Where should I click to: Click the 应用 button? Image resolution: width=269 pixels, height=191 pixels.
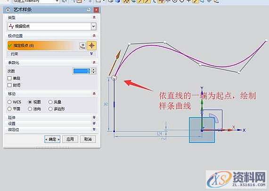tap(70, 139)
